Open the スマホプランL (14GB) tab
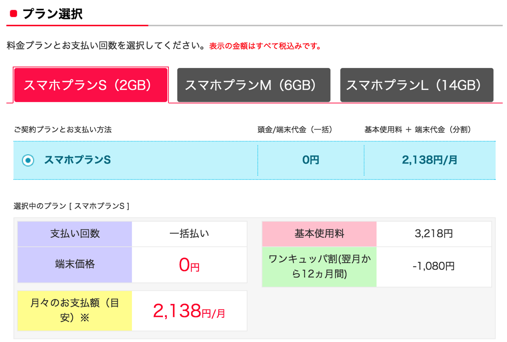 click(416, 85)
